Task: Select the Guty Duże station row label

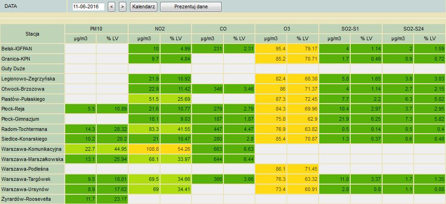Action: click(x=32, y=68)
